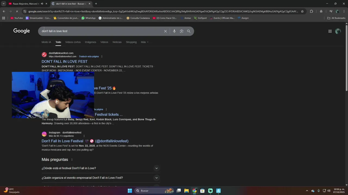The width and height of the screenshot is (348, 195).
Task: Open Chrome profile picture in toolbar
Action: 337,11
